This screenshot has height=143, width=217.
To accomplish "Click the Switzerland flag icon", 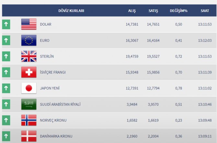I will click(x=29, y=72).
